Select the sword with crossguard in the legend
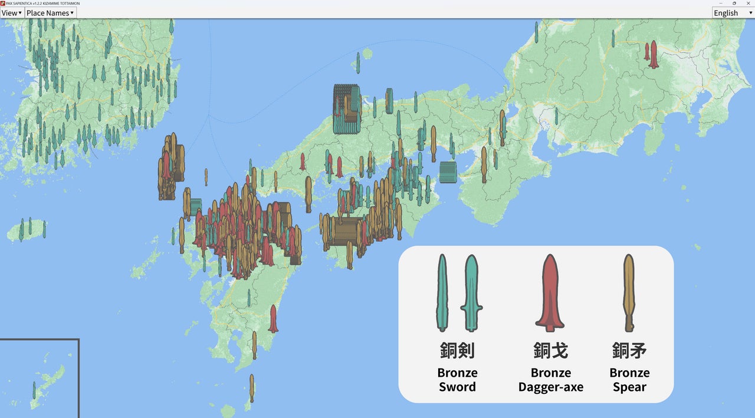The height and width of the screenshot is (418, 755). click(x=471, y=292)
